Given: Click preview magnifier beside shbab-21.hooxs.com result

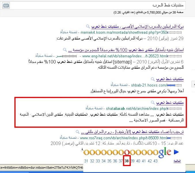Looking at the screenshot, I should [x=153, y=79].
